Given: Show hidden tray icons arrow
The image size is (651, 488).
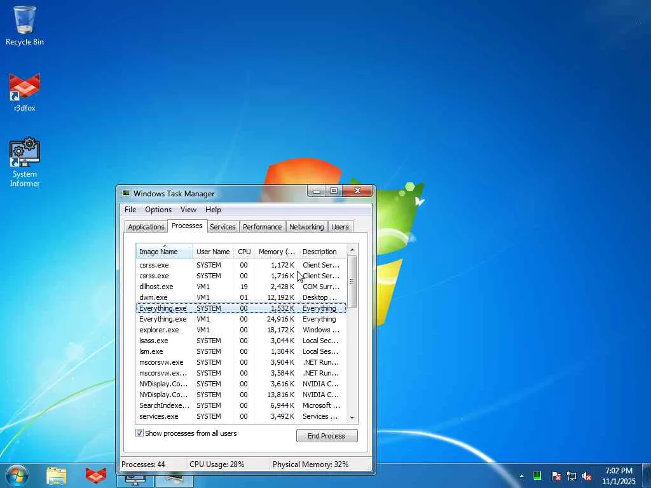Looking at the screenshot, I should (x=521, y=476).
